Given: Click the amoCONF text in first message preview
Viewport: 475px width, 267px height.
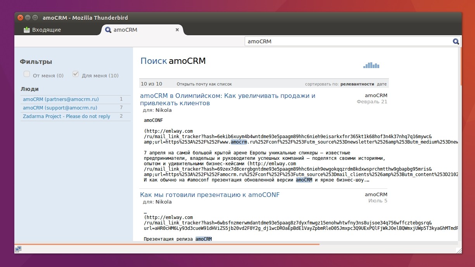Looking at the screenshot, I should [153, 120].
